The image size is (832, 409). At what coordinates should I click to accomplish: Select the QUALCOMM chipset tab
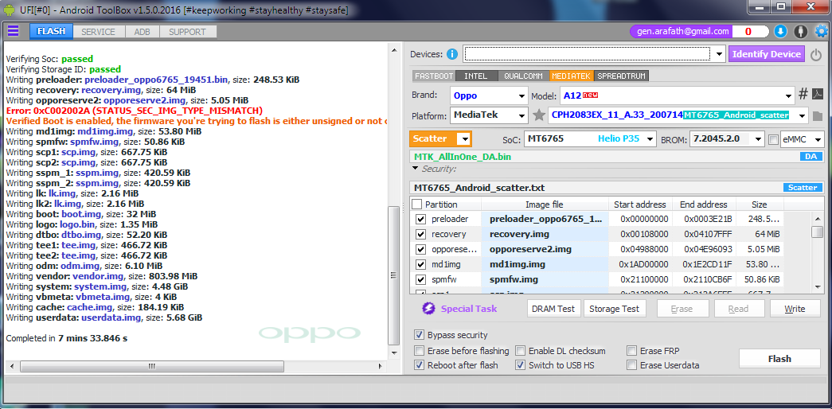tap(523, 76)
